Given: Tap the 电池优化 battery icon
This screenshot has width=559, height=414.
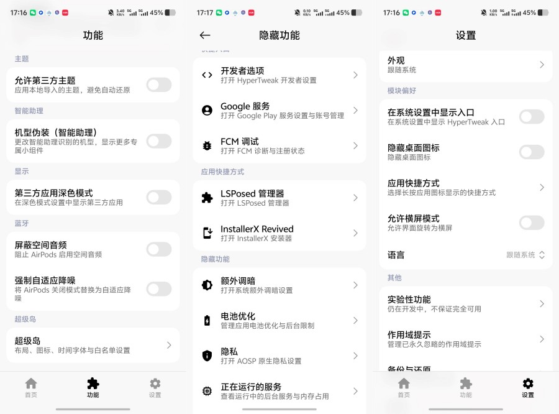Looking at the screenshot, I should coord(207,320).
